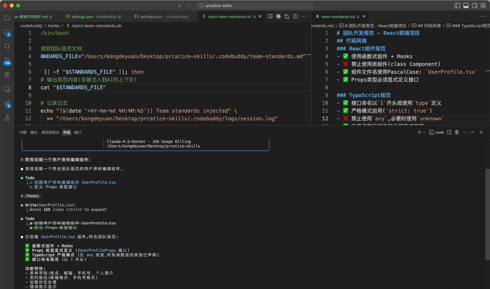Maximize the panel with the chevron up

473,132
